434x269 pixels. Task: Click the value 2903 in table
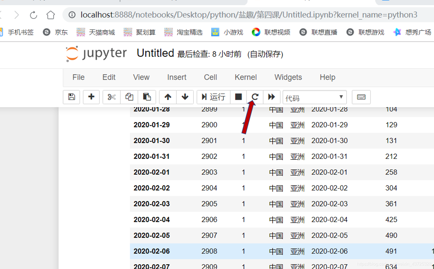click(x=209, y=172)
